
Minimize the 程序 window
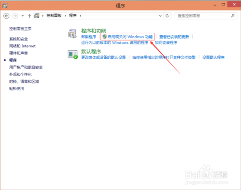[215, 5]
